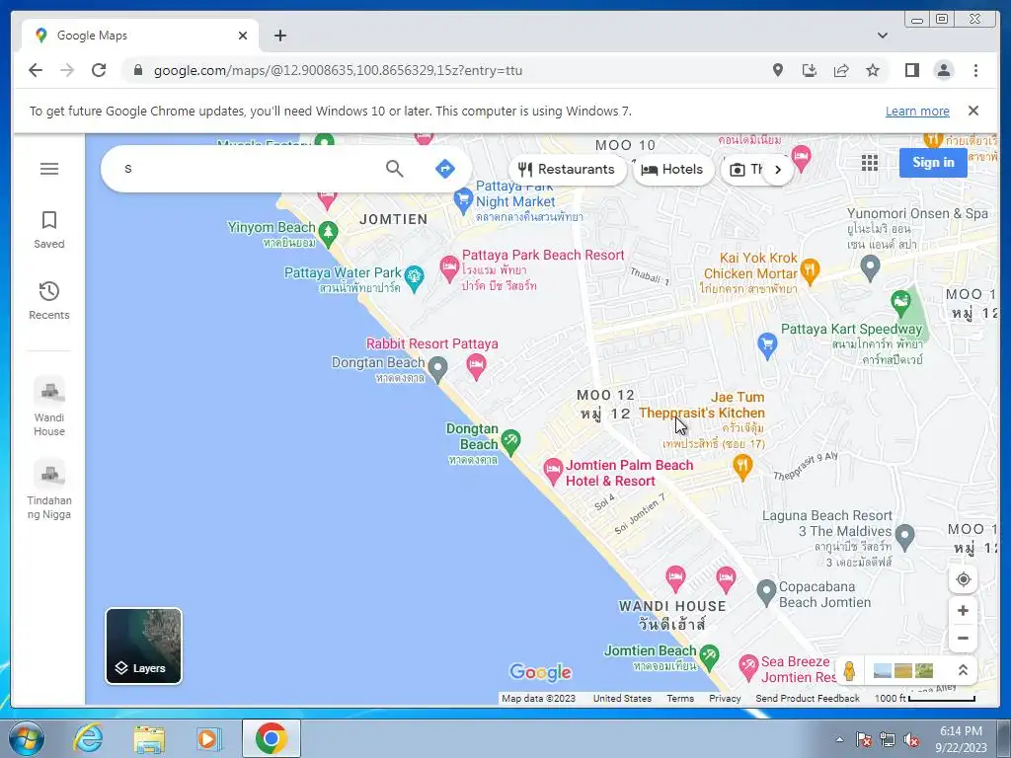Open the Recents history panel
Viewport: 1011px width, 758px height.
pos(49,300)
